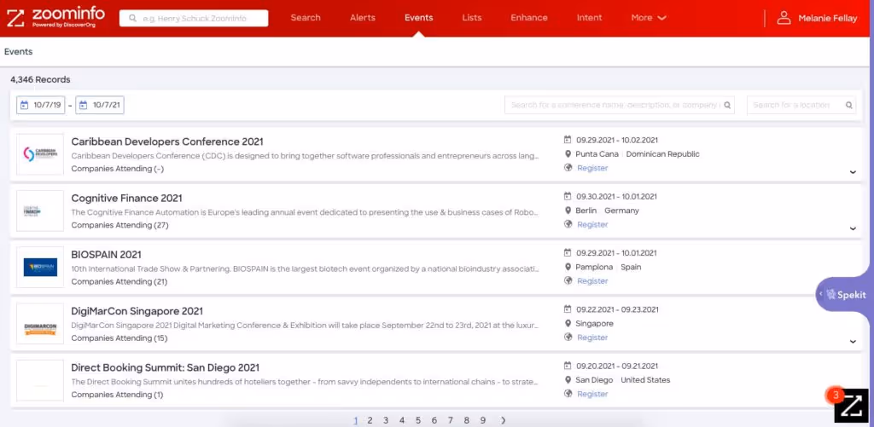Click Companies Attending (21) text
The width and height of the screenshot is (874, 427).
coord(119,282)
